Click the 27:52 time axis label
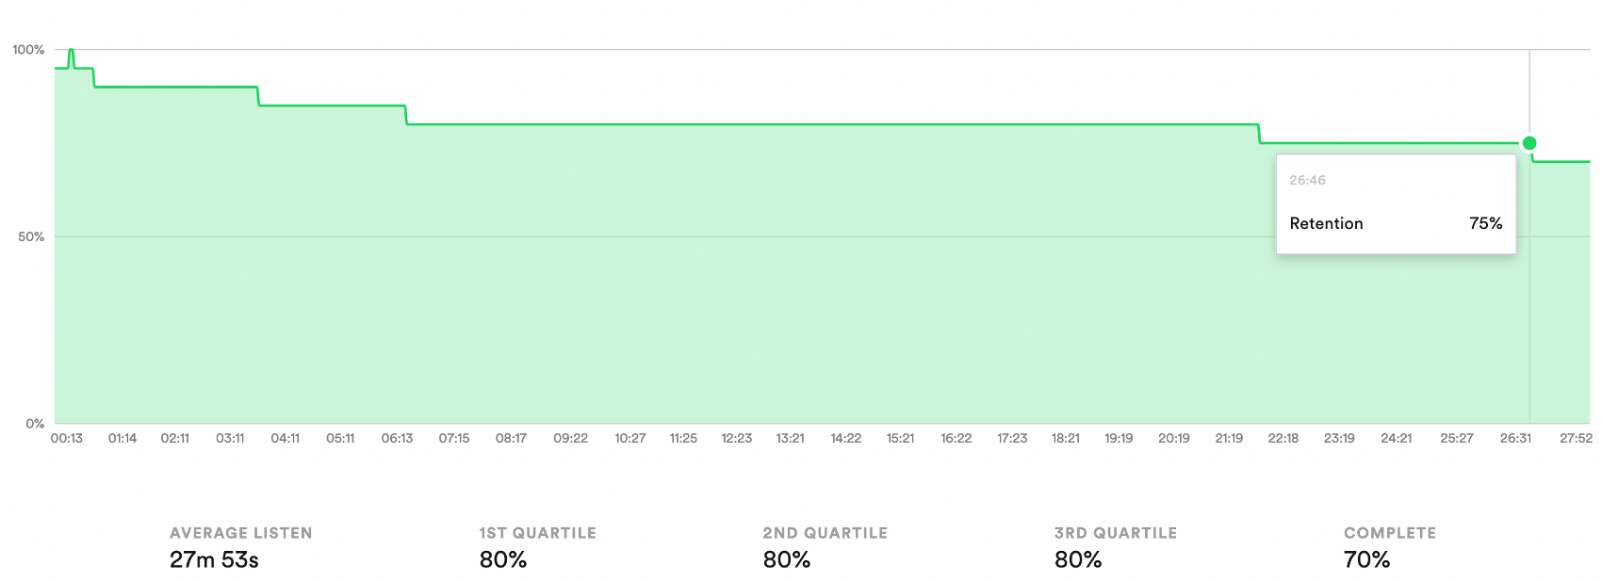 pyautogui.click(x=1576, y=438)
